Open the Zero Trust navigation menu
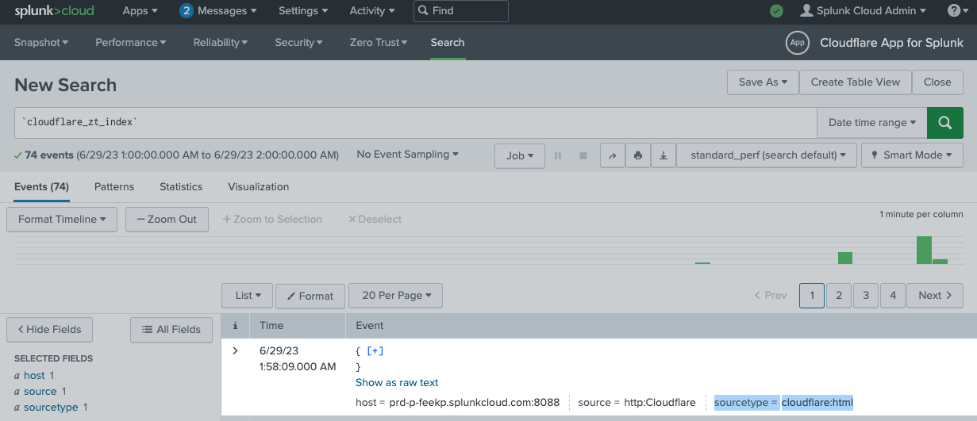The image size is (977, 421). pos(379,43)
